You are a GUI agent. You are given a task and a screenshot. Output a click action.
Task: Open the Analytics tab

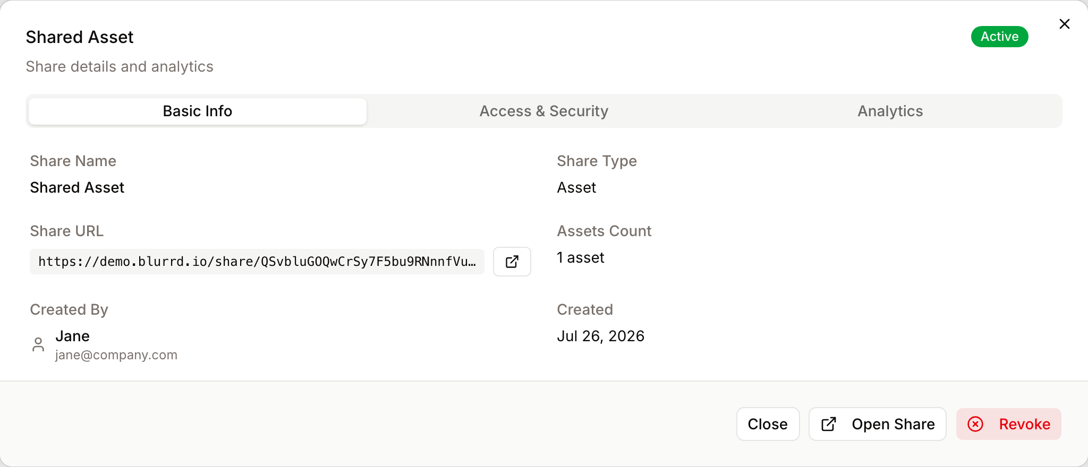(890, 111)
